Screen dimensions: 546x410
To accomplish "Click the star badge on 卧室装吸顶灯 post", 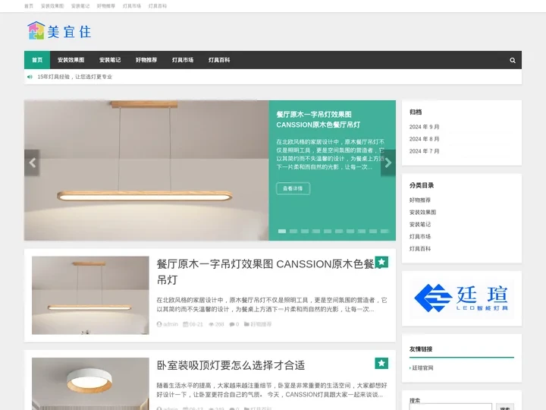I will 381,363.
